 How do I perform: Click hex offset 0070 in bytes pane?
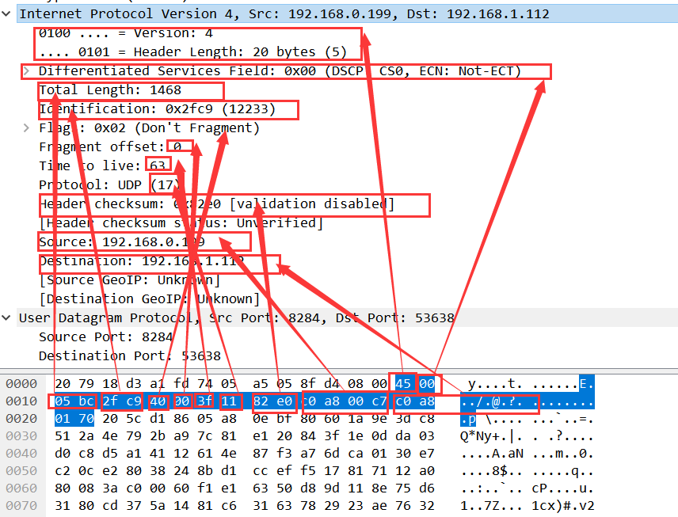[x=21, y=506]
